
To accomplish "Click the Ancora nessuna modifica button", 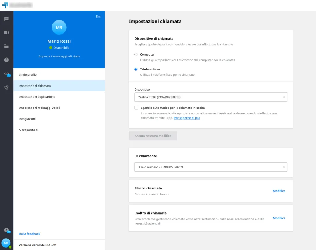I will point(153,136).
